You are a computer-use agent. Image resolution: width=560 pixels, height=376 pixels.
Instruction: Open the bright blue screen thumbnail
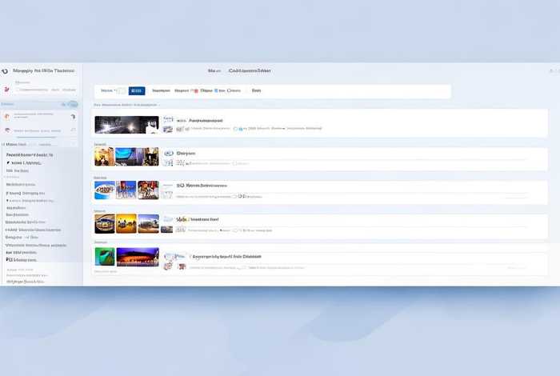click(126, 156)
